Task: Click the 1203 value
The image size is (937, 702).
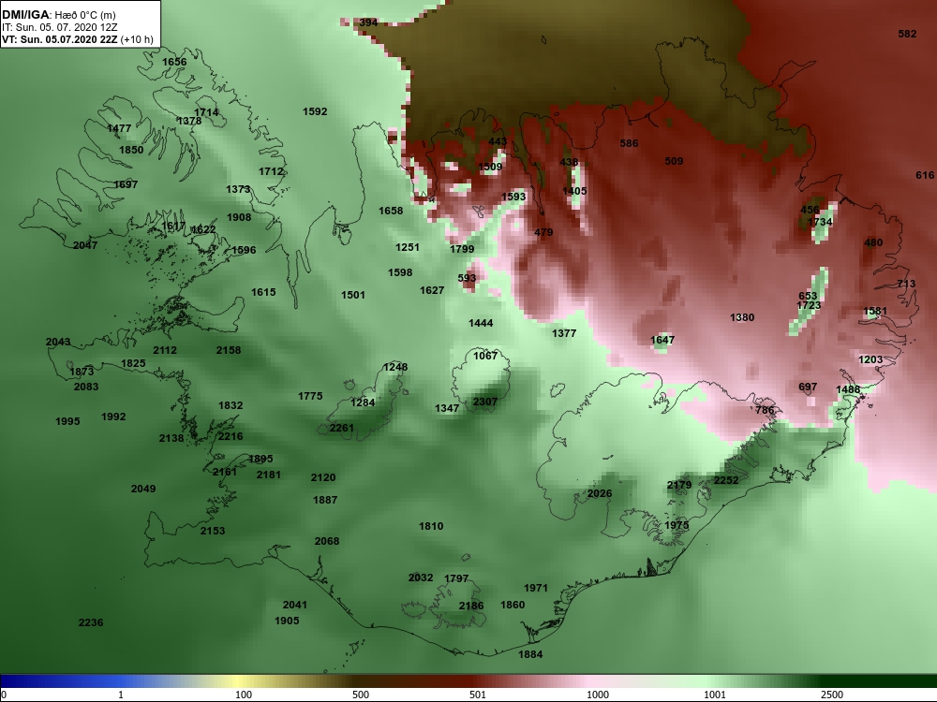Action: coord(870,359)
